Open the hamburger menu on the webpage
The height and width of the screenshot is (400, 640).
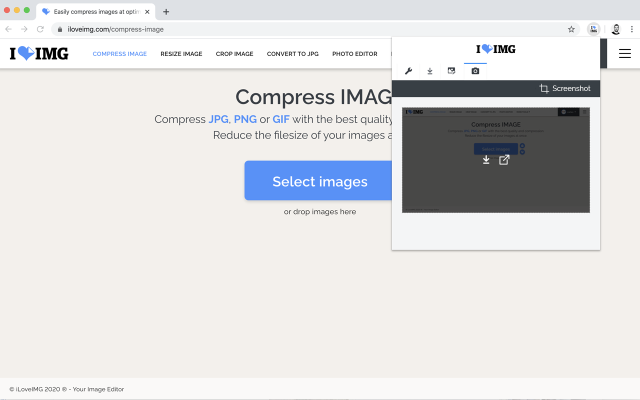[x=624, y=53]
